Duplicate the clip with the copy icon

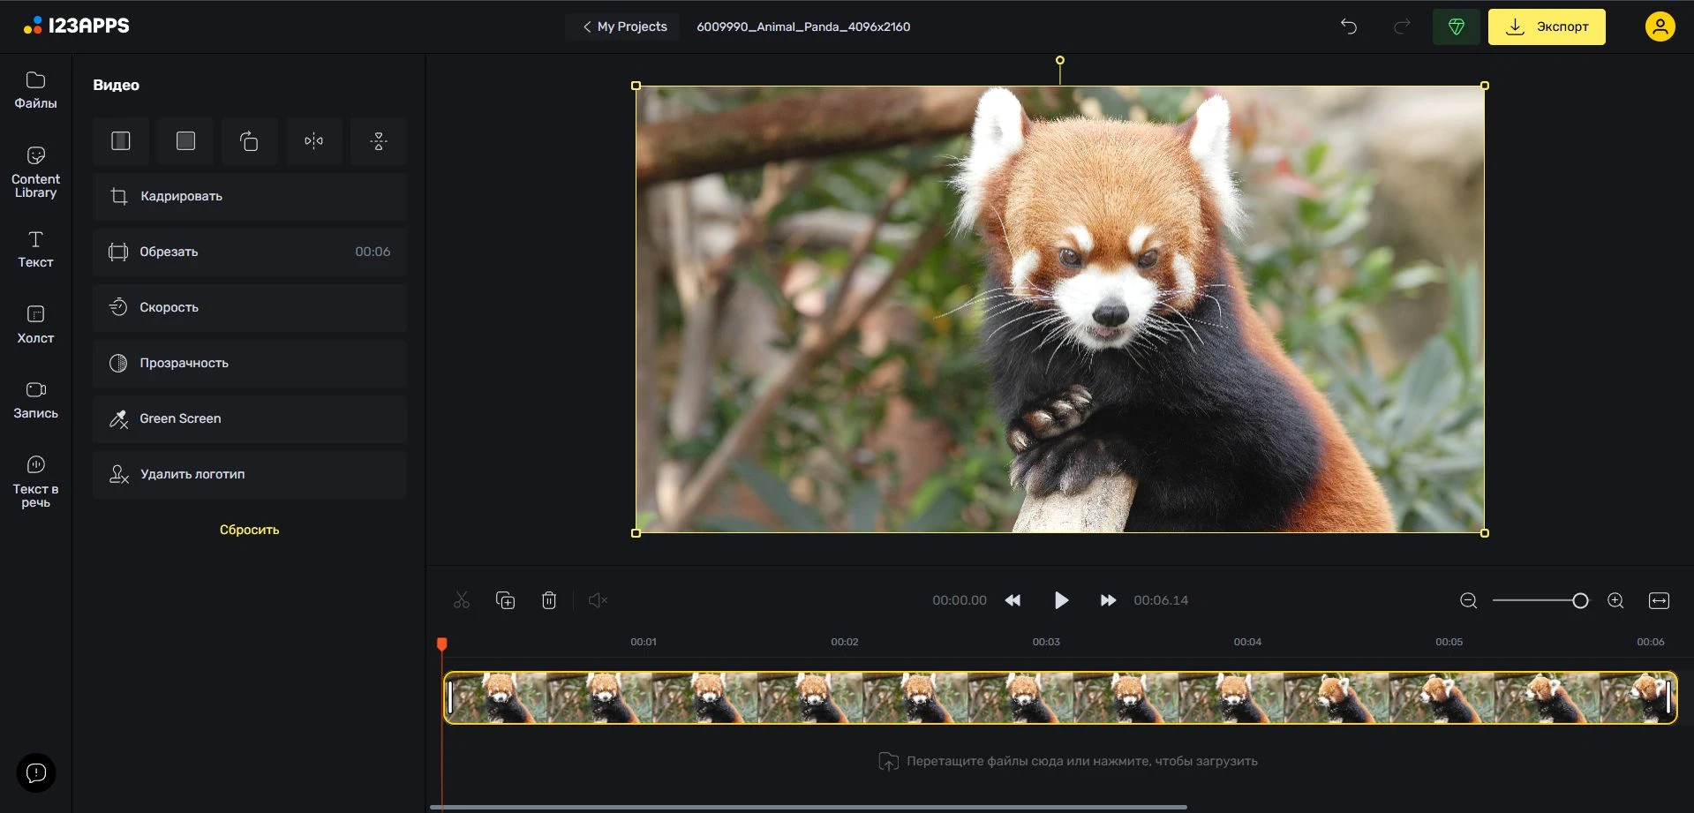coord(505,600)
